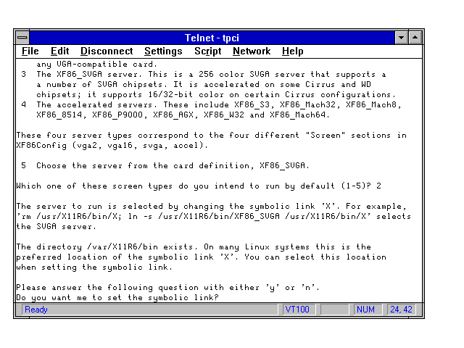Open the Settings menu
The image size is (464, 348).
coord(163,51)
